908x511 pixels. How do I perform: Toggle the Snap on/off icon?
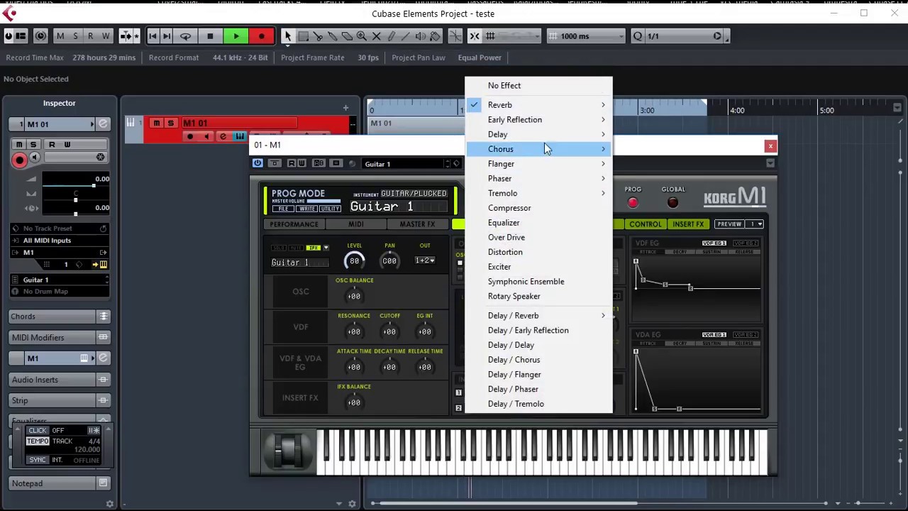475,36
